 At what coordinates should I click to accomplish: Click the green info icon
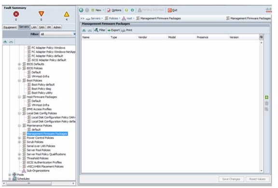click(132, 10)
